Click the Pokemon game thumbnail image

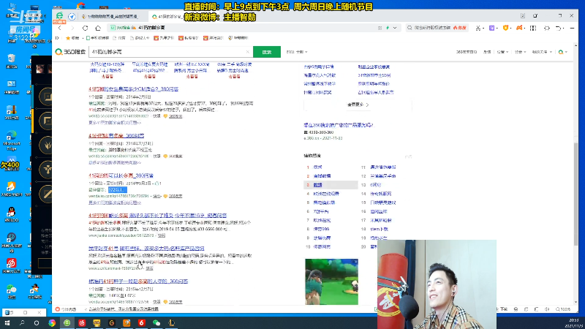click(331, 281)
